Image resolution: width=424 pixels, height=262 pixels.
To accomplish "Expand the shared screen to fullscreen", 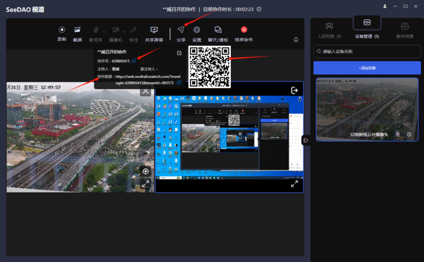I will point(294,184).
